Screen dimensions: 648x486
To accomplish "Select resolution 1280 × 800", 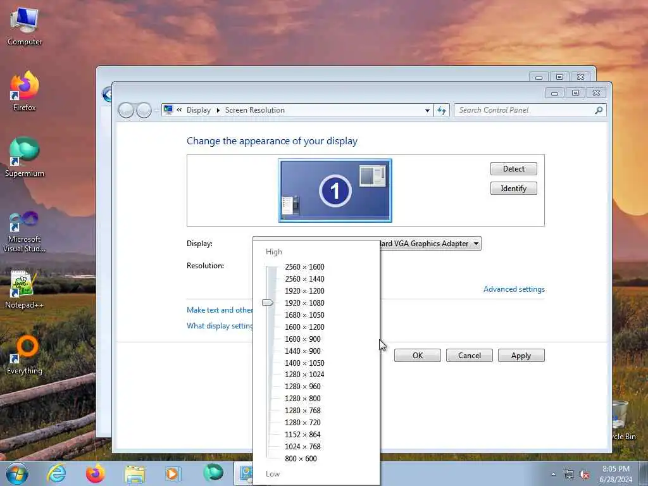I will [x=302, y=399].
